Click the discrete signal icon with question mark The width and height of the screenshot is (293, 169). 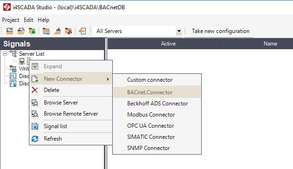[13, 84]
